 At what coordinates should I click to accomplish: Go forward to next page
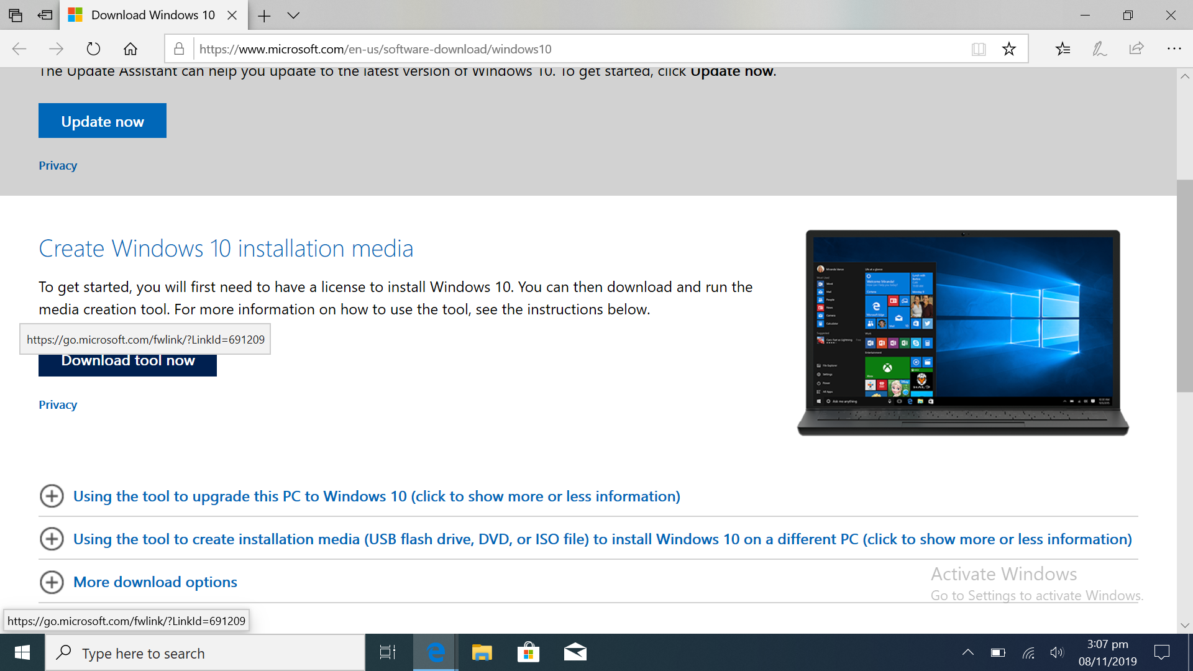56,48
